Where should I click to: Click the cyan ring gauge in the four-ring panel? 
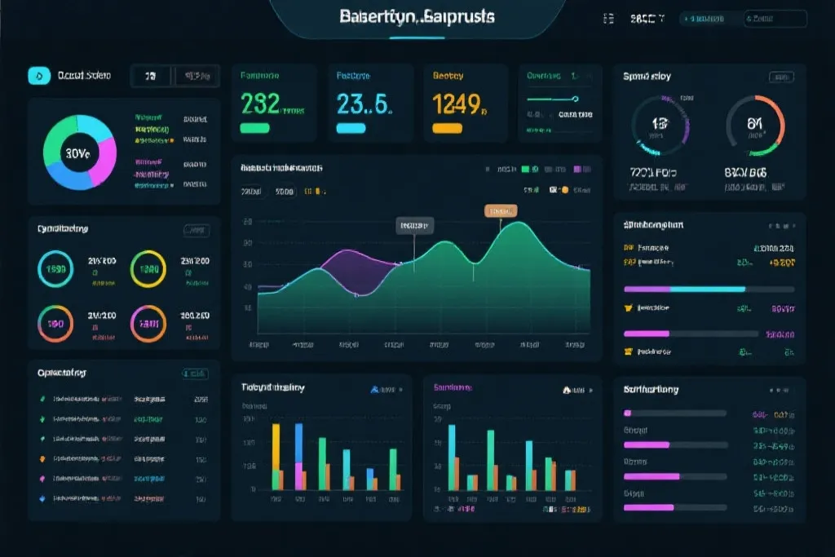(x=56, y=270)
